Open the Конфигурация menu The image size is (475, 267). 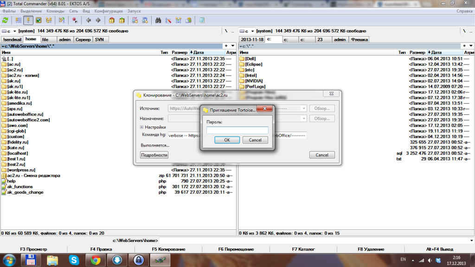(109, 11)
